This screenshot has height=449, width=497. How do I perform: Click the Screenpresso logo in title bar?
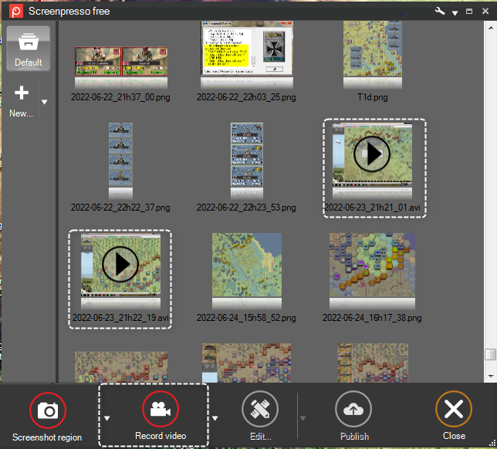(16, 11)
